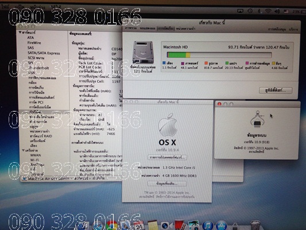Open Photo Booth in the Dock
This screenshot has height=230, width=306.
(180, 225)
